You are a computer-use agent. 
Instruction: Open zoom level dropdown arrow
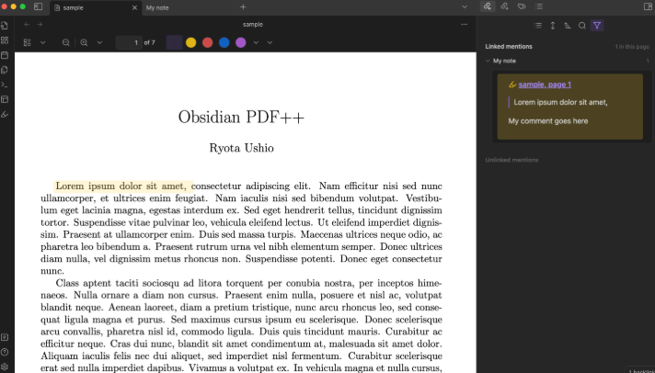pyautogui.click(x=99, y=42)
